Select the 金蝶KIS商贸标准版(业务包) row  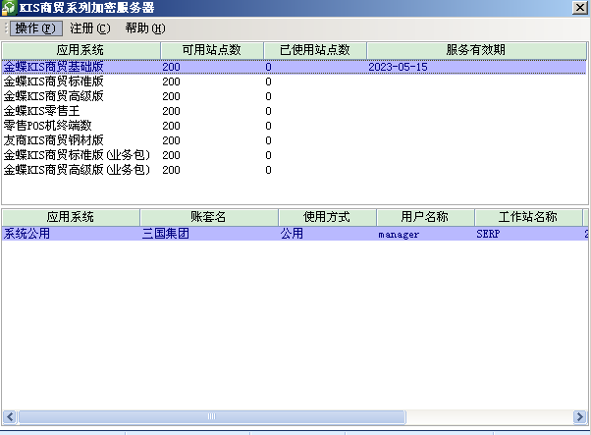click(294, 155)
